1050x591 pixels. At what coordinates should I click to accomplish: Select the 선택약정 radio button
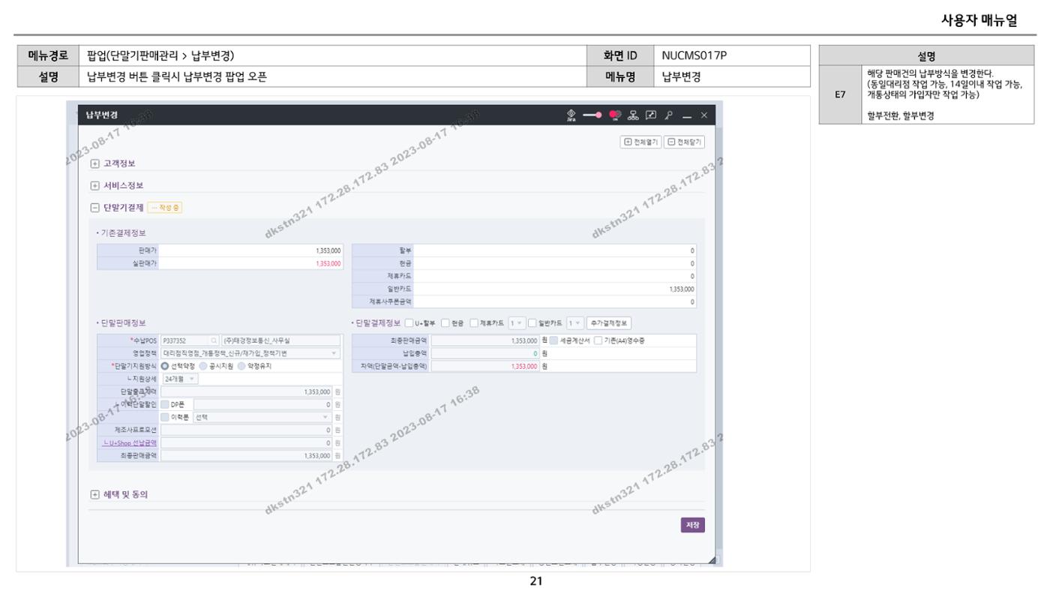[165, 366]
